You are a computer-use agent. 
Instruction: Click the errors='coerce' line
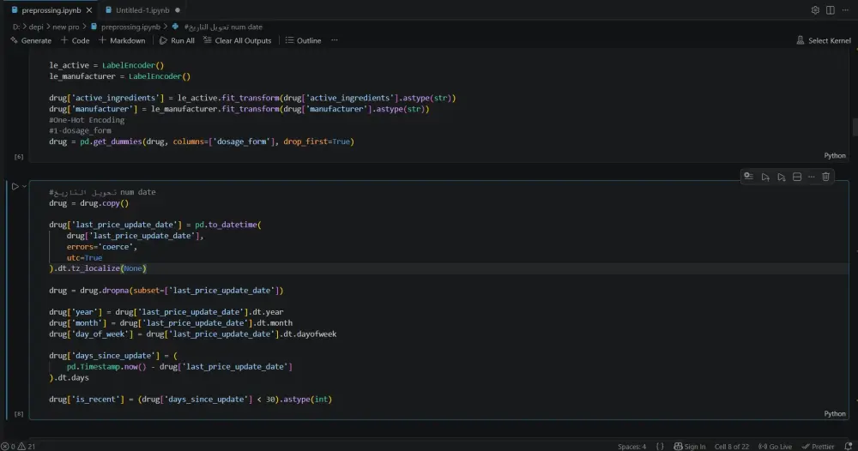coord(102,247)
